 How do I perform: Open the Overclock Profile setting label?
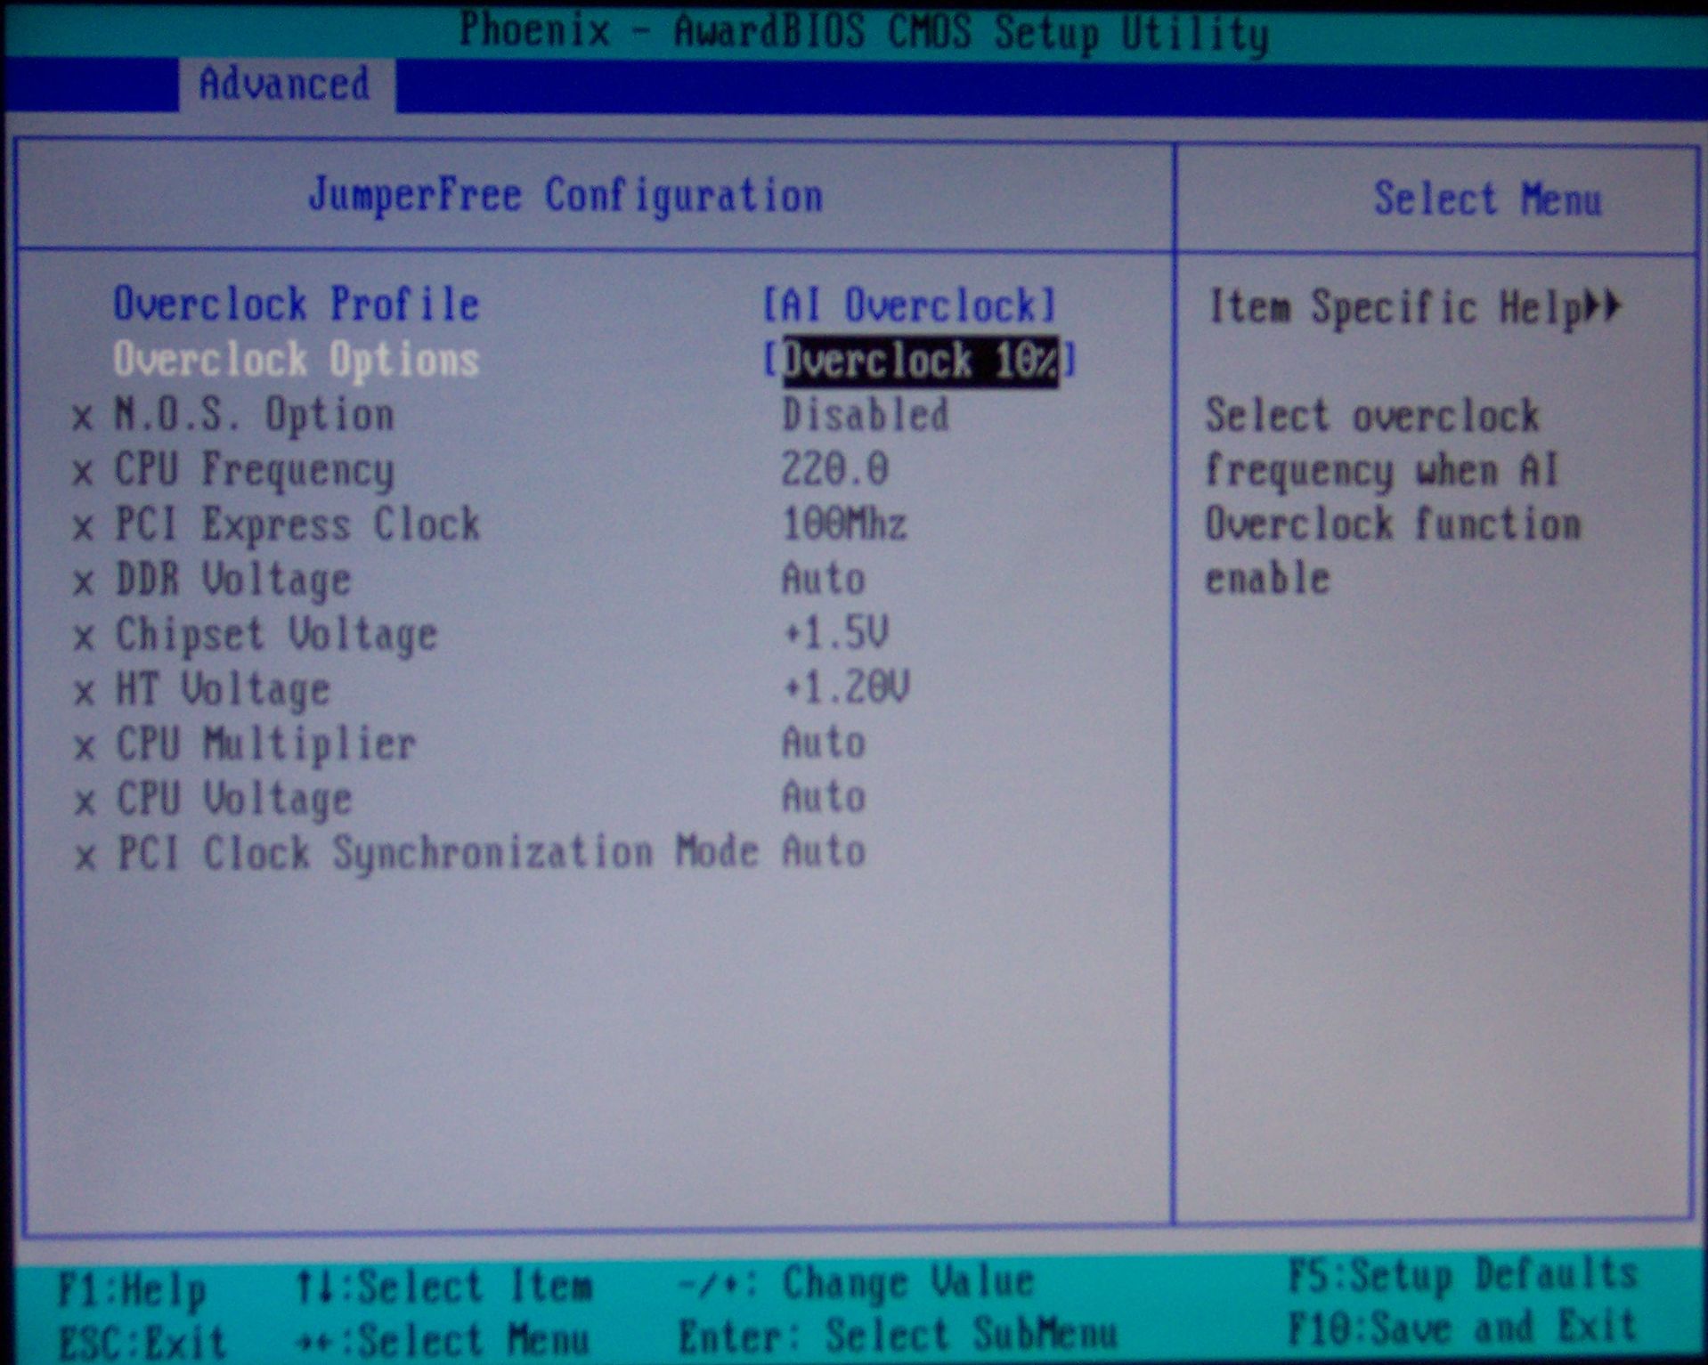click(x=297, y=305)
